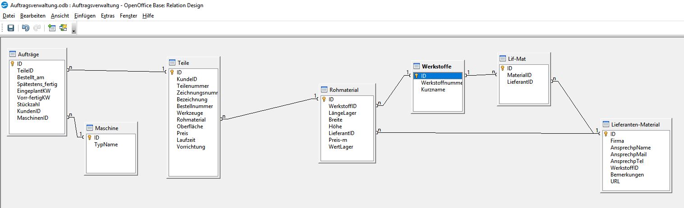Open the Bearbeiten menu

(32, 16)
